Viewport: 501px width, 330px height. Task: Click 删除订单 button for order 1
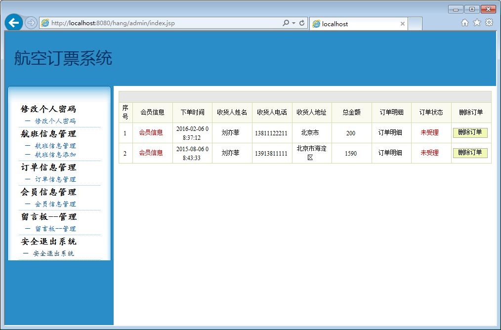470,132
